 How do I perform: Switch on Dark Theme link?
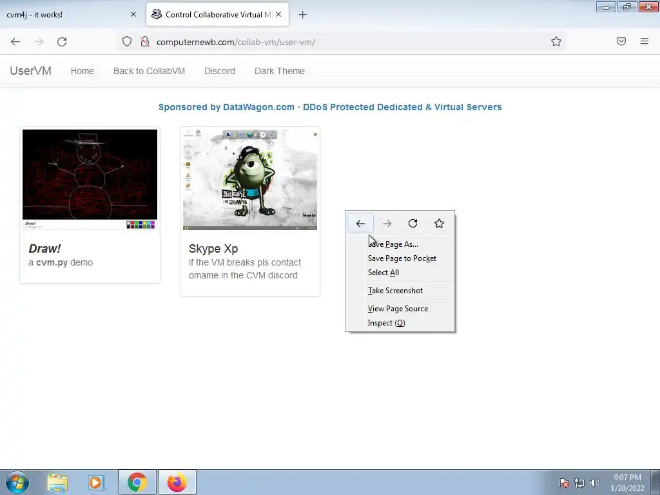pyautogui.click(x=280, y=71)
